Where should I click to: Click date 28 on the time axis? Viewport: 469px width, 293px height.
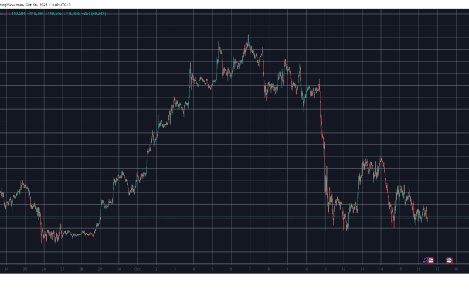[81, 269]
